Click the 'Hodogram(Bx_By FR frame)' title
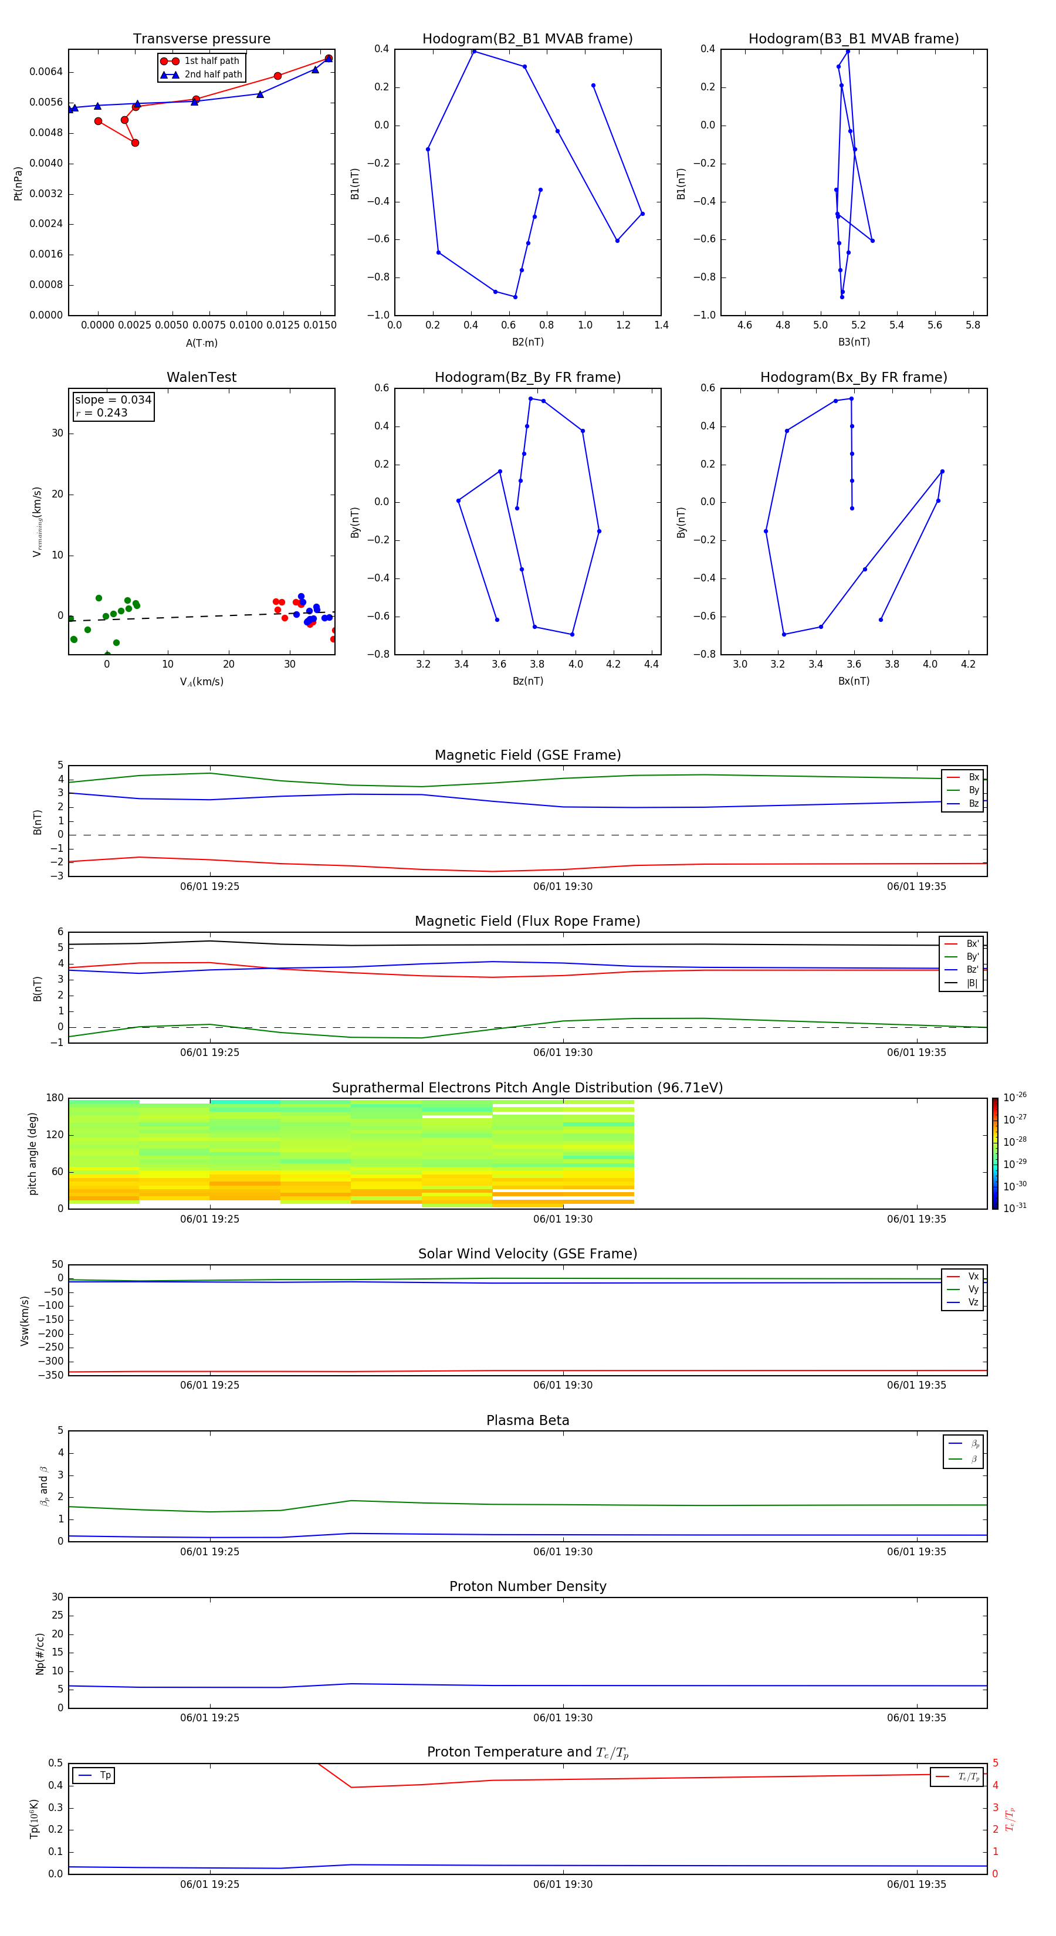The width and height of the screenshot is (1056, 1936). [x=854, y=377]
